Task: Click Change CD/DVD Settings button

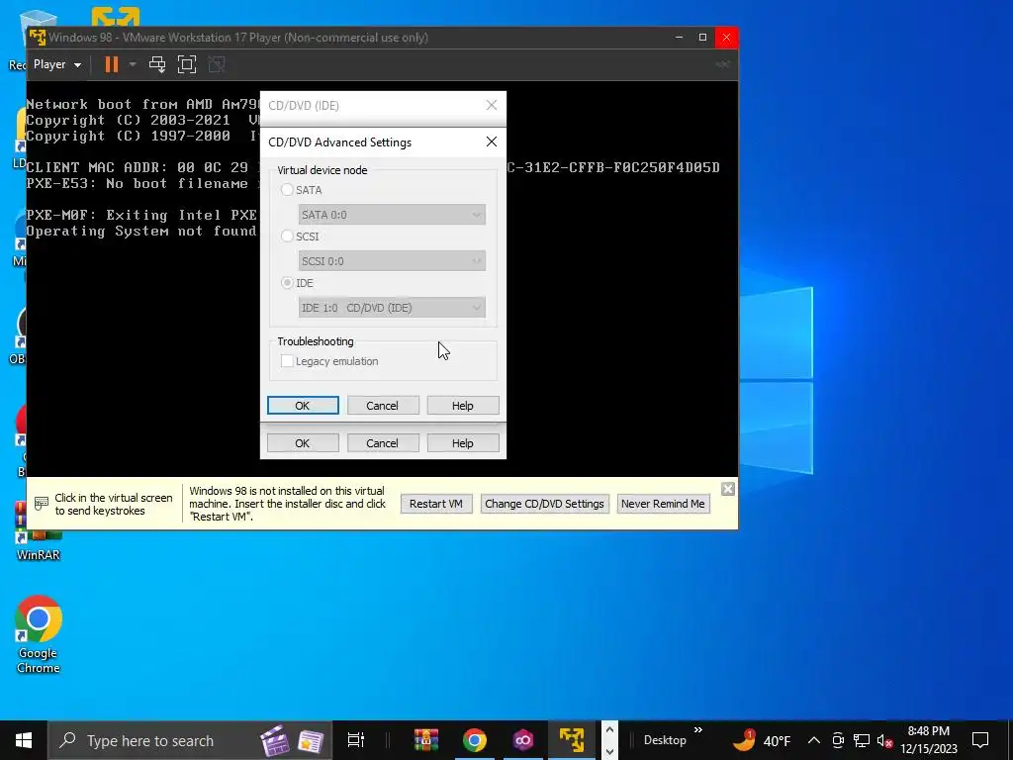Action: click(x=545, y=504)
